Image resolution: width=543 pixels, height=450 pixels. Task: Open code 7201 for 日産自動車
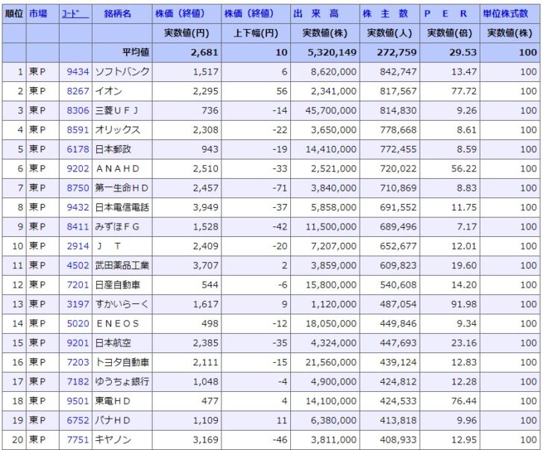[x=78, y=285]
